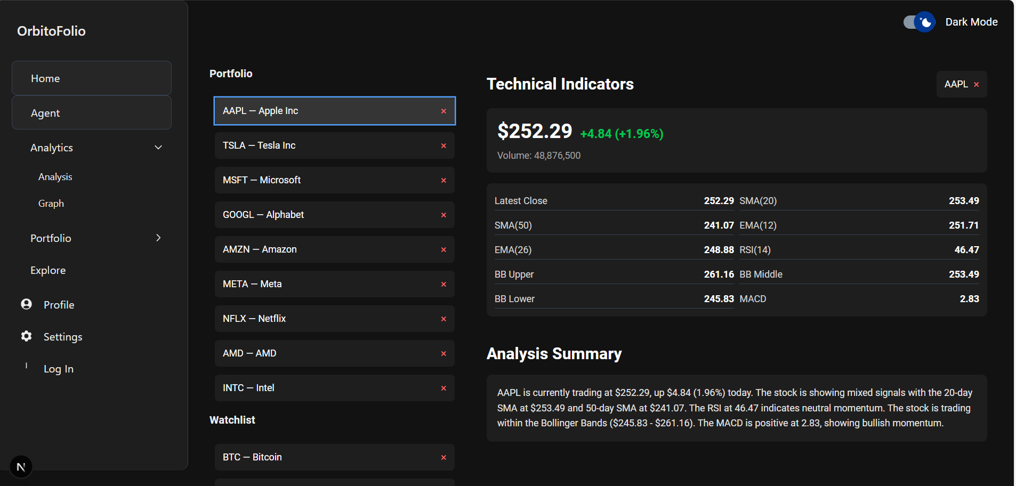Select AMD — AMD in portfolio
Image resolution: width=1016 pixels, height=486 pixels.
tap(335, 353)
